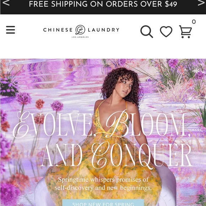Click the Shop New For Spring button
The width and height of the screenshot is (206, 206).
103,203
